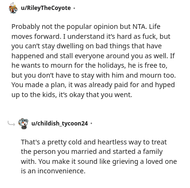Click the line starting 'you can't stay dwelling'
Viewport: 190px width, 188px height.
point(86,46)
